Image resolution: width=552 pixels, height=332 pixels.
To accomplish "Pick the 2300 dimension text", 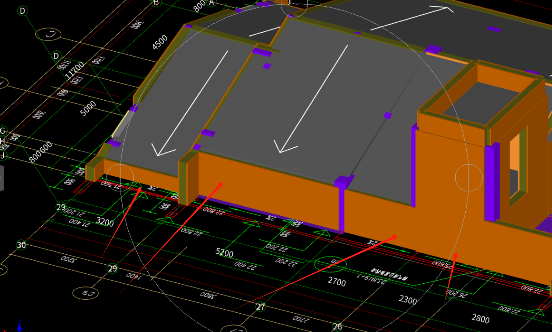I will (408, 300).
